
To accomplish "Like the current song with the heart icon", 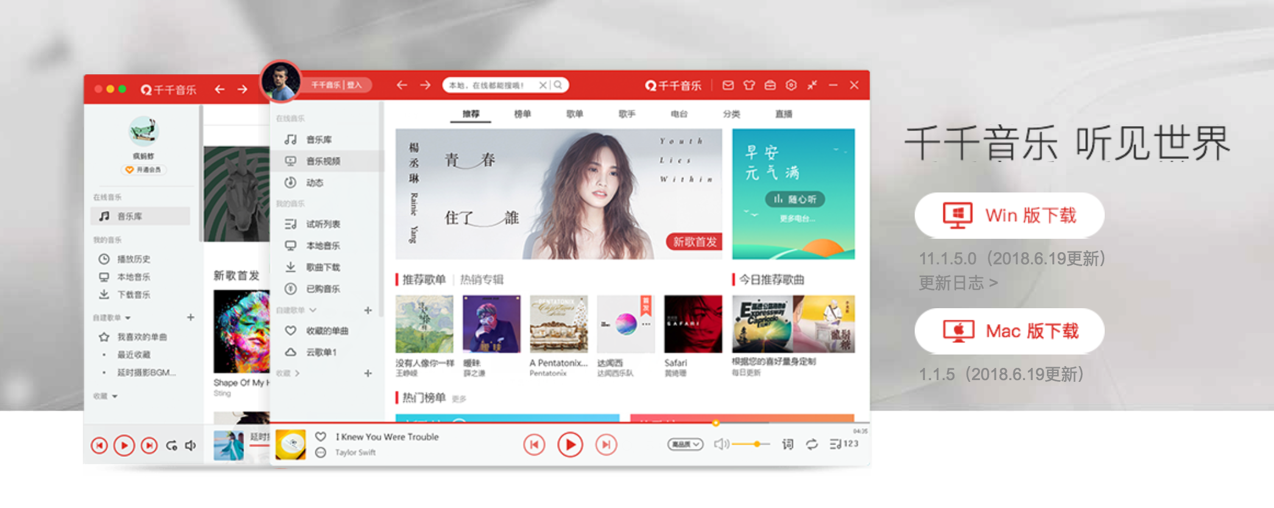I will pos(321,436).
